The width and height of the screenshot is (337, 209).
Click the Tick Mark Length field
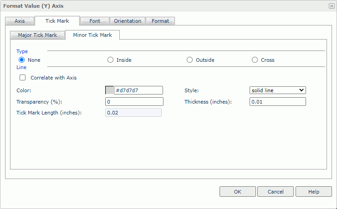(133, 113)
